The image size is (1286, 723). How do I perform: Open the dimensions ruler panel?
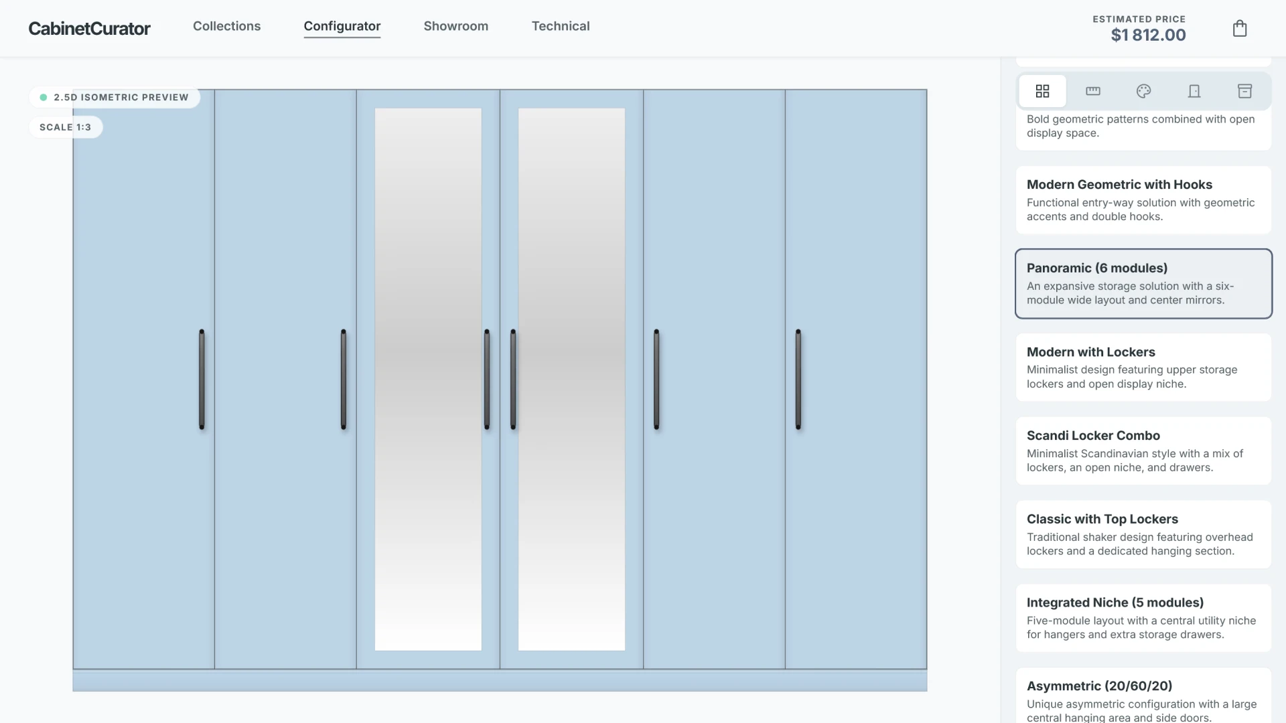click(1093, 90)
